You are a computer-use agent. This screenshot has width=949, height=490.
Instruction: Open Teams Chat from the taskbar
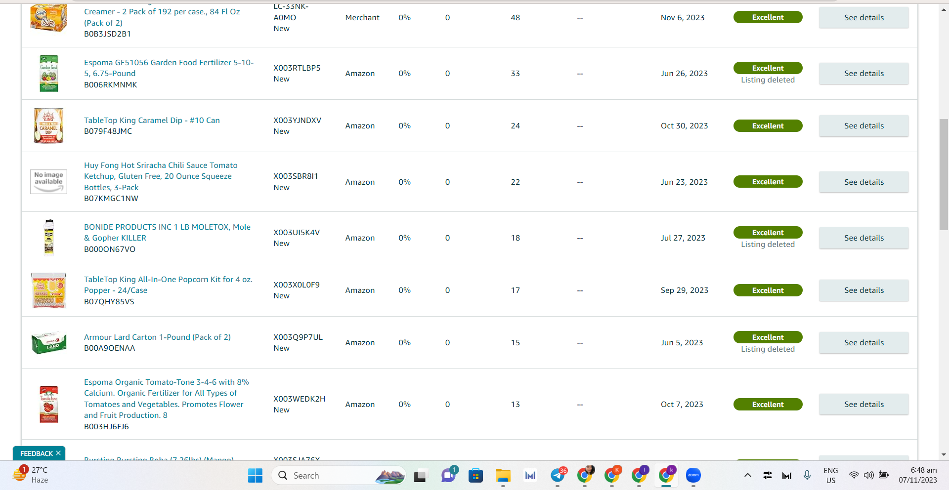449,476
